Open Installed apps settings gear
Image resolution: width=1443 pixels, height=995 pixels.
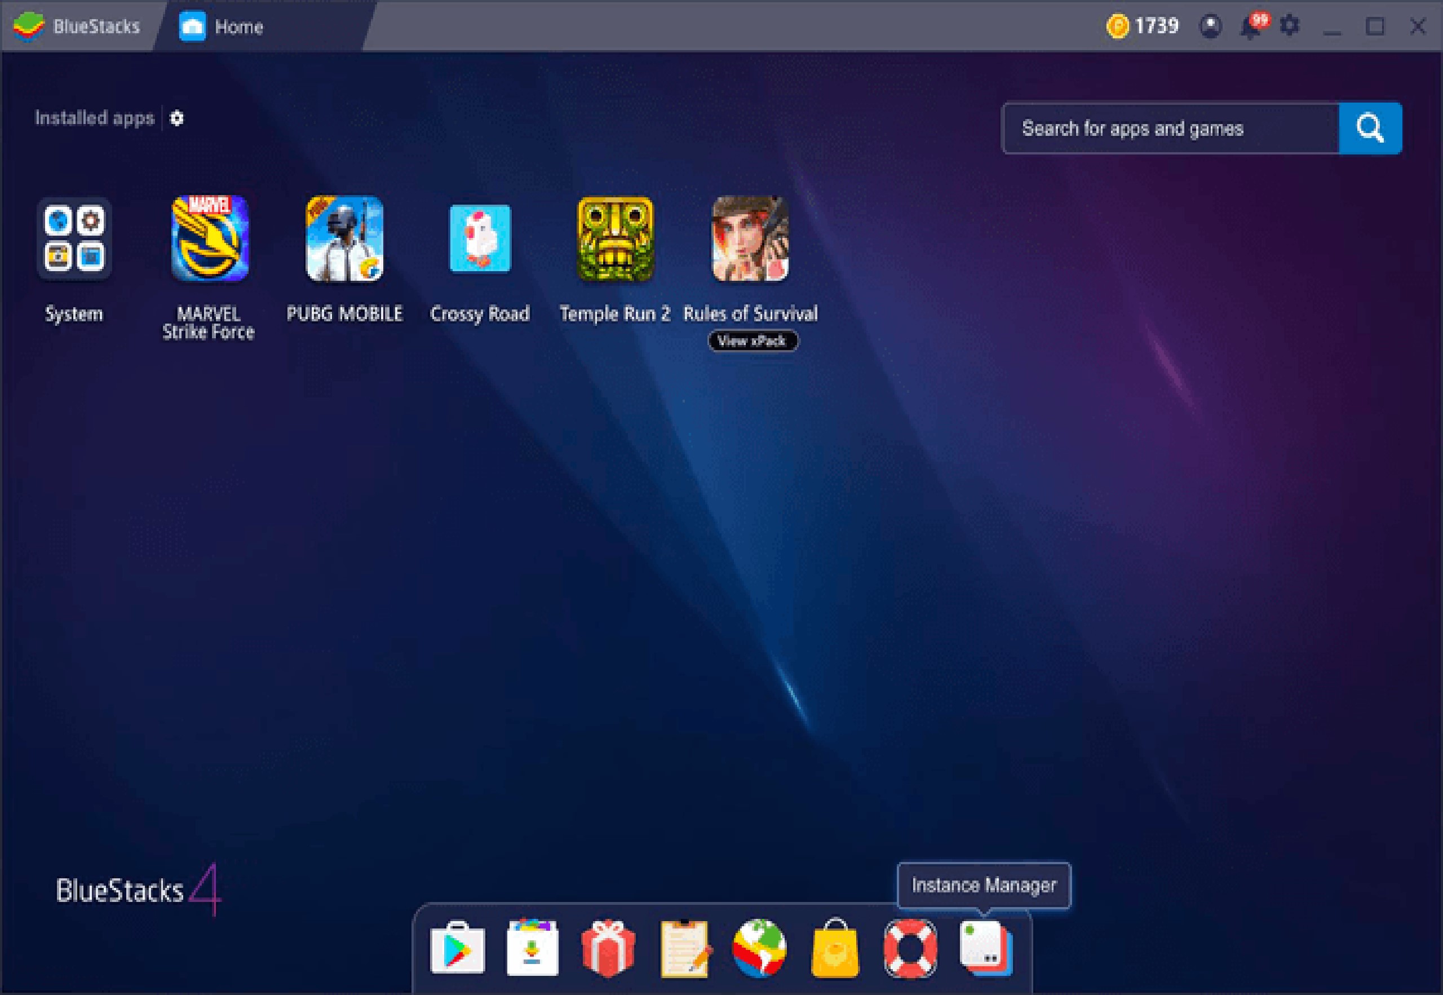pos(176,118)
